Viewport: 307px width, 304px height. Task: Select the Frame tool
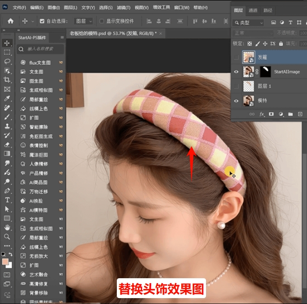click(x=7, y=89)
